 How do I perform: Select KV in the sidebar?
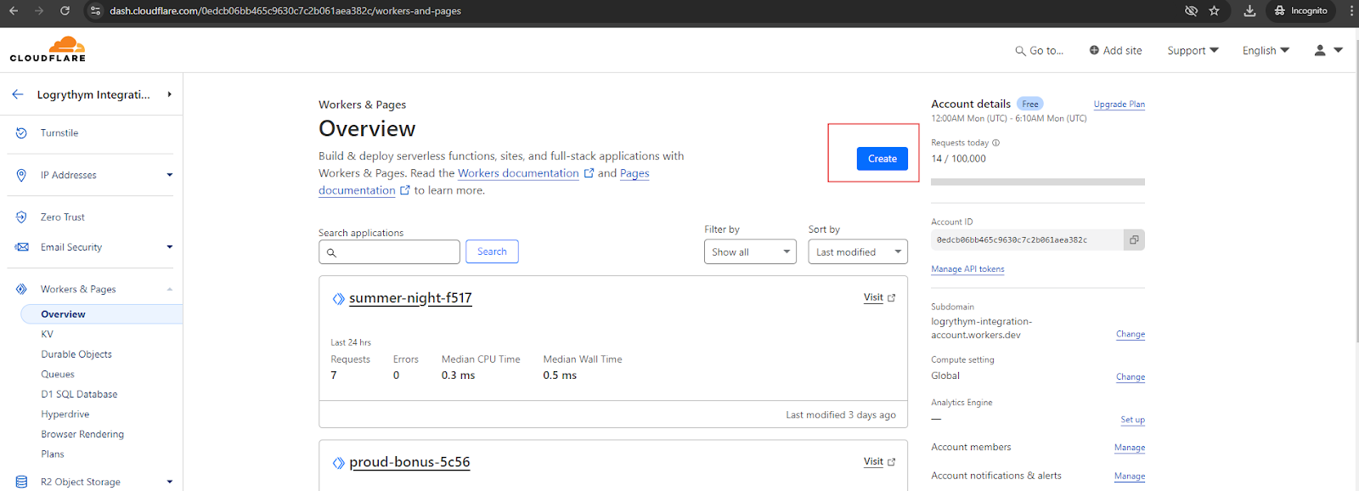coord(48,335)
